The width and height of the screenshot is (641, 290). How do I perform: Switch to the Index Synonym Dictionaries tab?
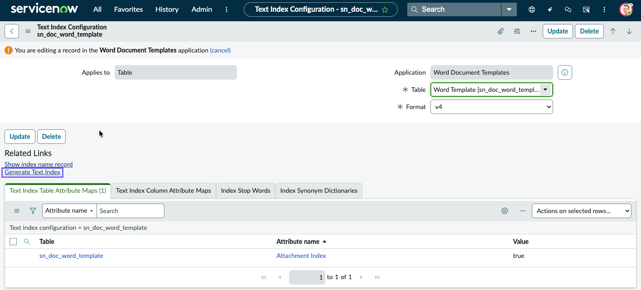pos(319,190)
